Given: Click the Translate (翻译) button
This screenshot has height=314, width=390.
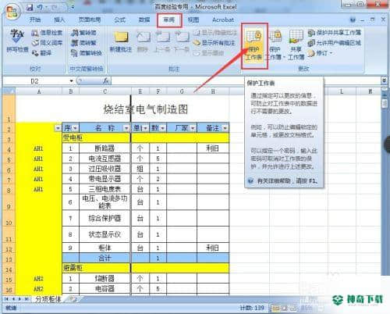Looking at the screenshot, I should (42, 53).
